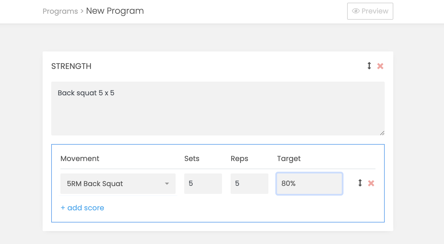
Task: Open the Preview of the program
Action: [370, 11]
